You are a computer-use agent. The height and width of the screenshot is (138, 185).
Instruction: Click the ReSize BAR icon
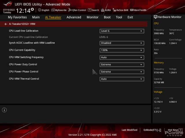[x=114, y=10]
